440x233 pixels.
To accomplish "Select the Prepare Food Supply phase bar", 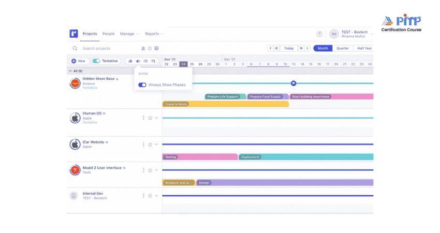I will tap(268, 97).
